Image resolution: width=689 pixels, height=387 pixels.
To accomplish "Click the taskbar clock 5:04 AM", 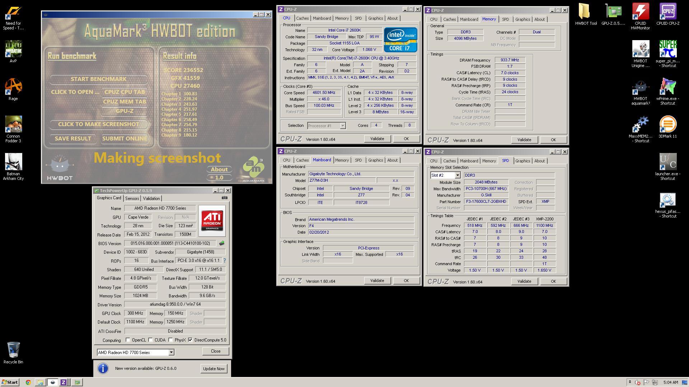I will pyautogui.click(x=671, y=382).
